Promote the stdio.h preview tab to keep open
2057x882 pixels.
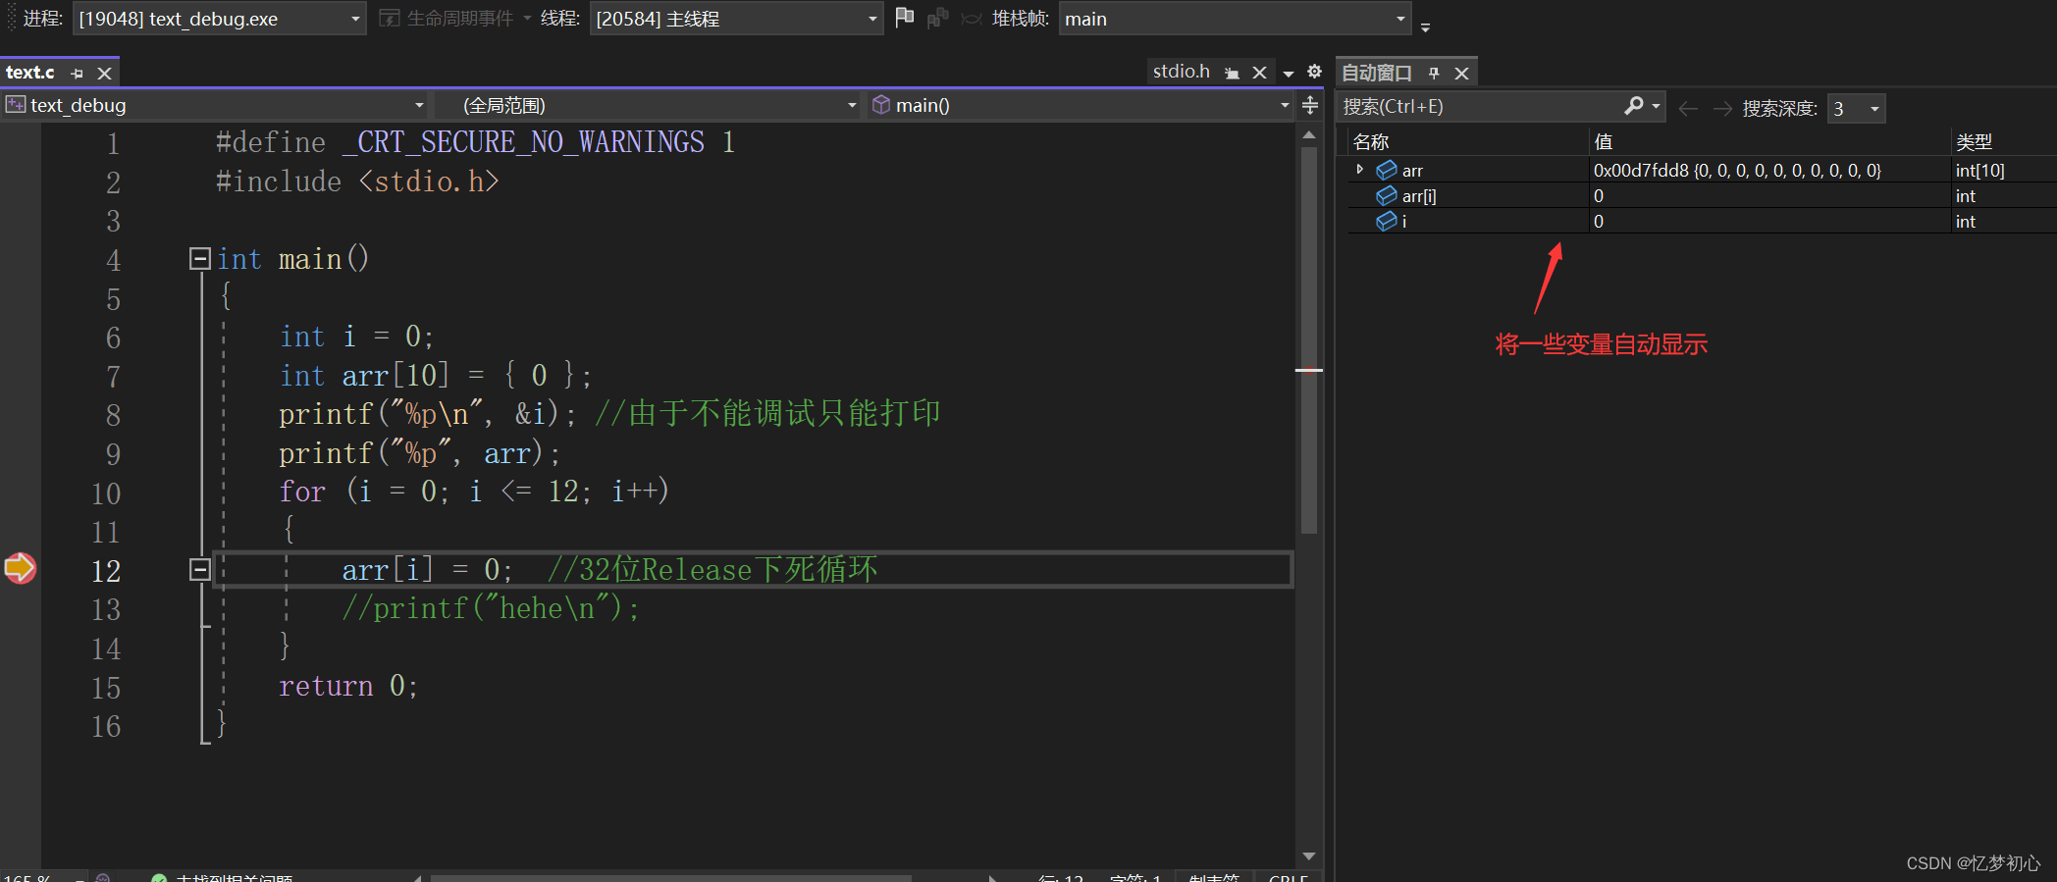click(1232, 74)
